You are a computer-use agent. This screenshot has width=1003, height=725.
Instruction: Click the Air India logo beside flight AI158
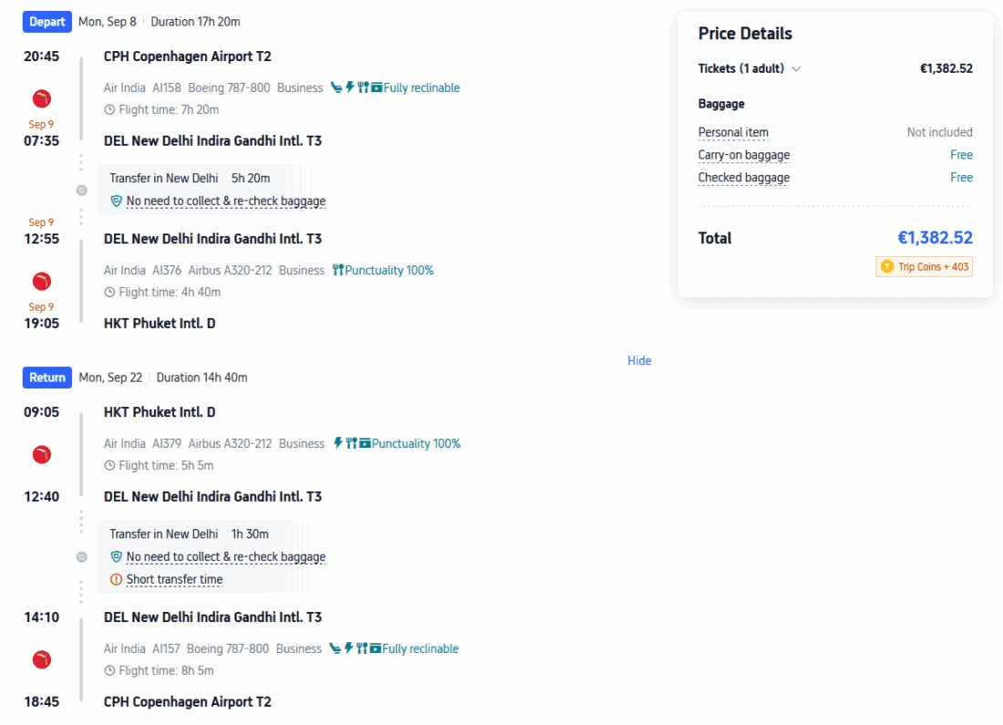[x=41, y=98]
